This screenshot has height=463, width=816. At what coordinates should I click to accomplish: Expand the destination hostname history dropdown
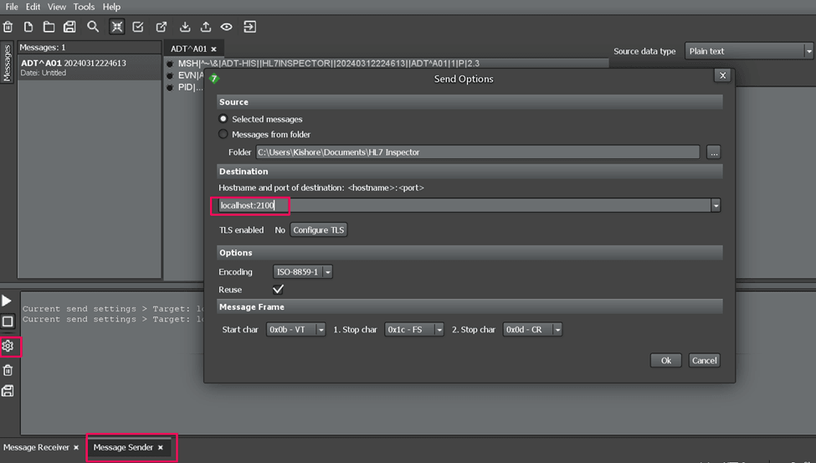716,206
